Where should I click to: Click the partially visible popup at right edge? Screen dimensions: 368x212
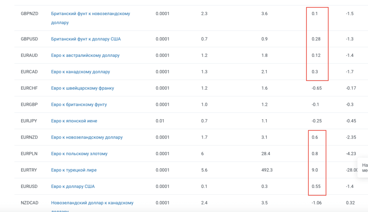pos(363,168)
